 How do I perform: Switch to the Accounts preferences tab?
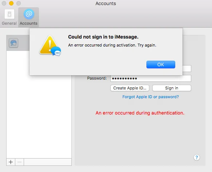click(x=28, y=17)
